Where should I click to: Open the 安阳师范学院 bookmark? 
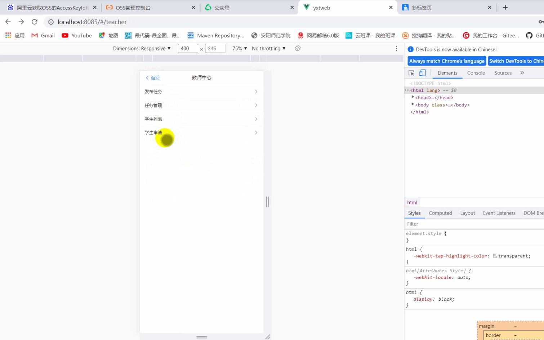click(271, 35)
